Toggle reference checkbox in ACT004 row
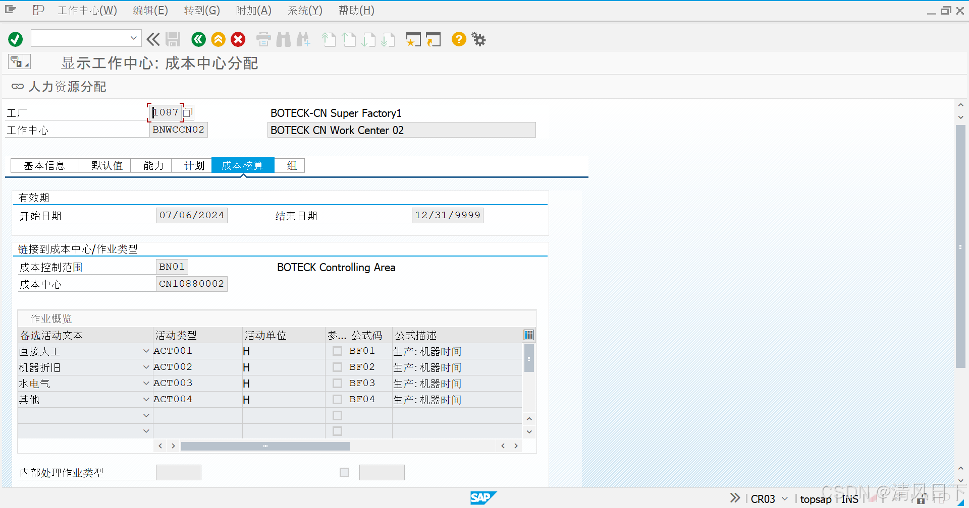 [337, 400]
